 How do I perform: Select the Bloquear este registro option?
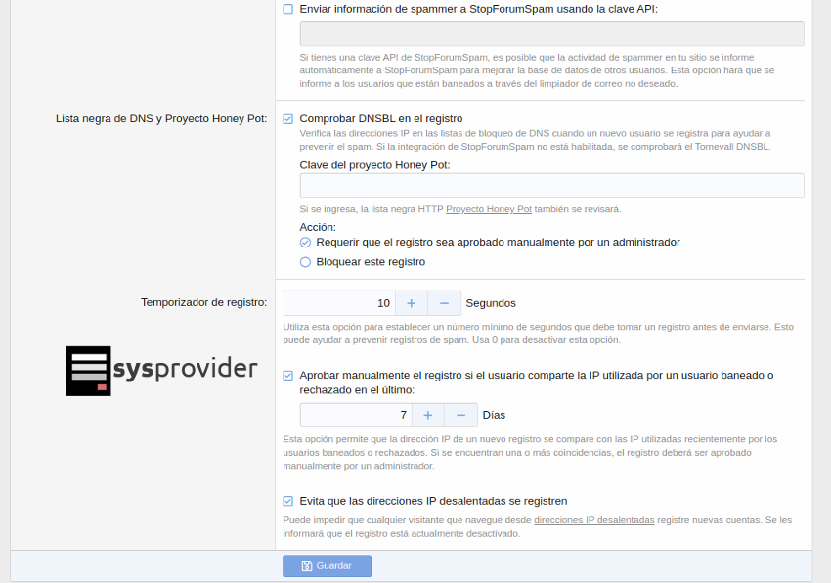(305, 262)
